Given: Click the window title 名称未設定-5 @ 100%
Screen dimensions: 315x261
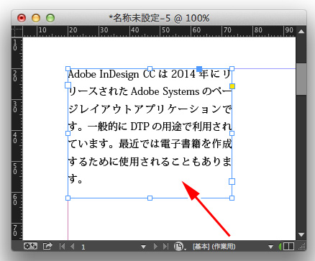Looking at the screenshot, I should [159, 18].
